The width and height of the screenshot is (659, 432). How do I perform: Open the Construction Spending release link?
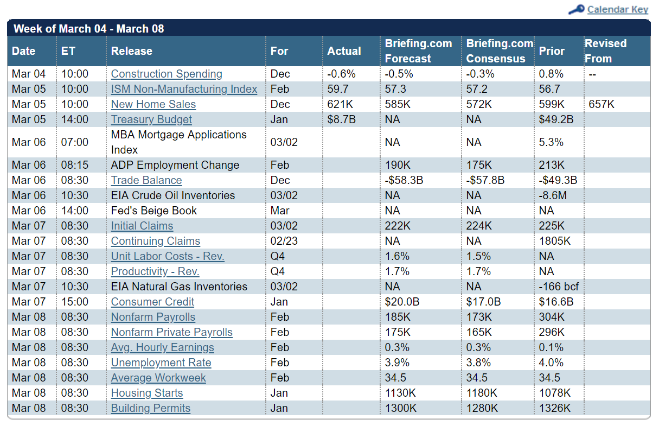click(x=167, y=74)
